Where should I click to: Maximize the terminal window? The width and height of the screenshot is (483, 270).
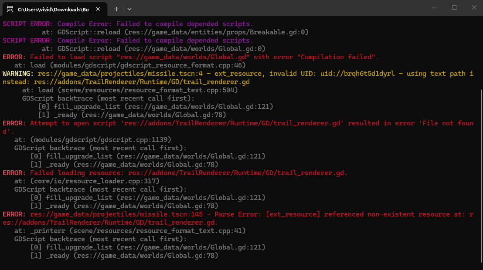(454, 7)
